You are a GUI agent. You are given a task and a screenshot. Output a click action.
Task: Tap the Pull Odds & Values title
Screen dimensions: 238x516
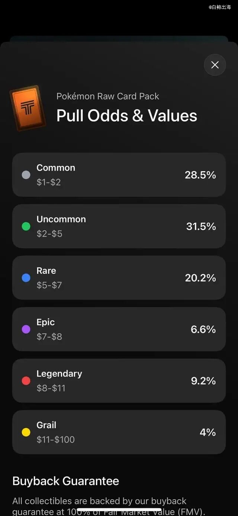click(127, 116)
